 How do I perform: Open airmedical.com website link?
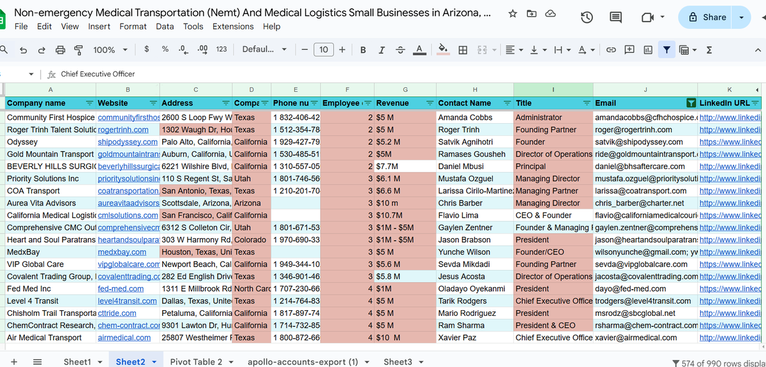tap(124, 338)
